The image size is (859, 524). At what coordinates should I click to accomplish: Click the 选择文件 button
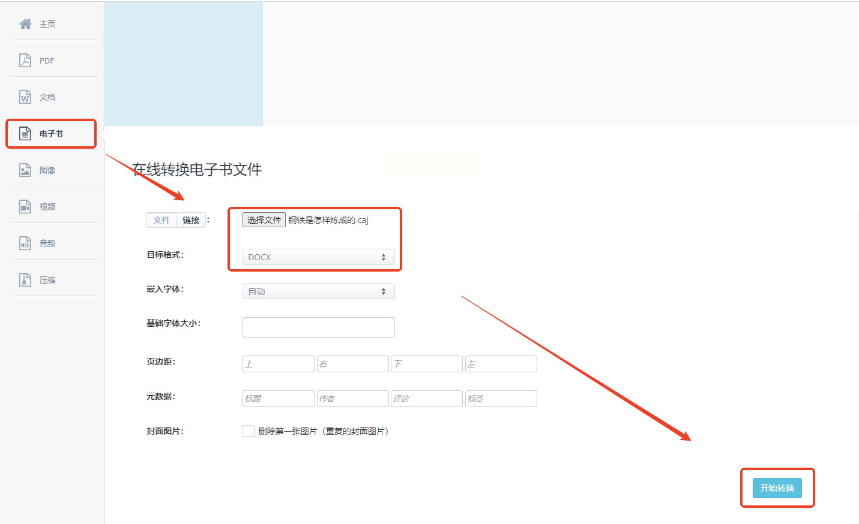pyautogui.click(x=264, y=220)
